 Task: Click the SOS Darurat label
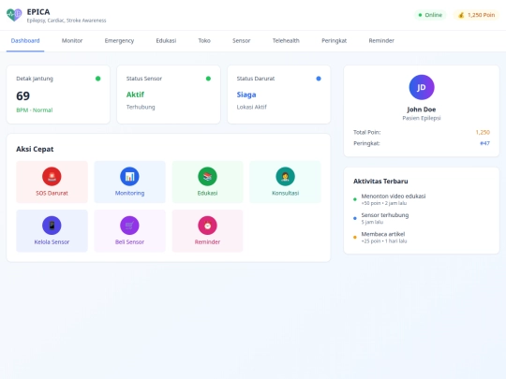pos(52,193)
